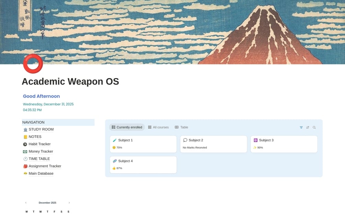Click the Good Afternoon greeting
The image size is (345, 215).
coord(41,96)
